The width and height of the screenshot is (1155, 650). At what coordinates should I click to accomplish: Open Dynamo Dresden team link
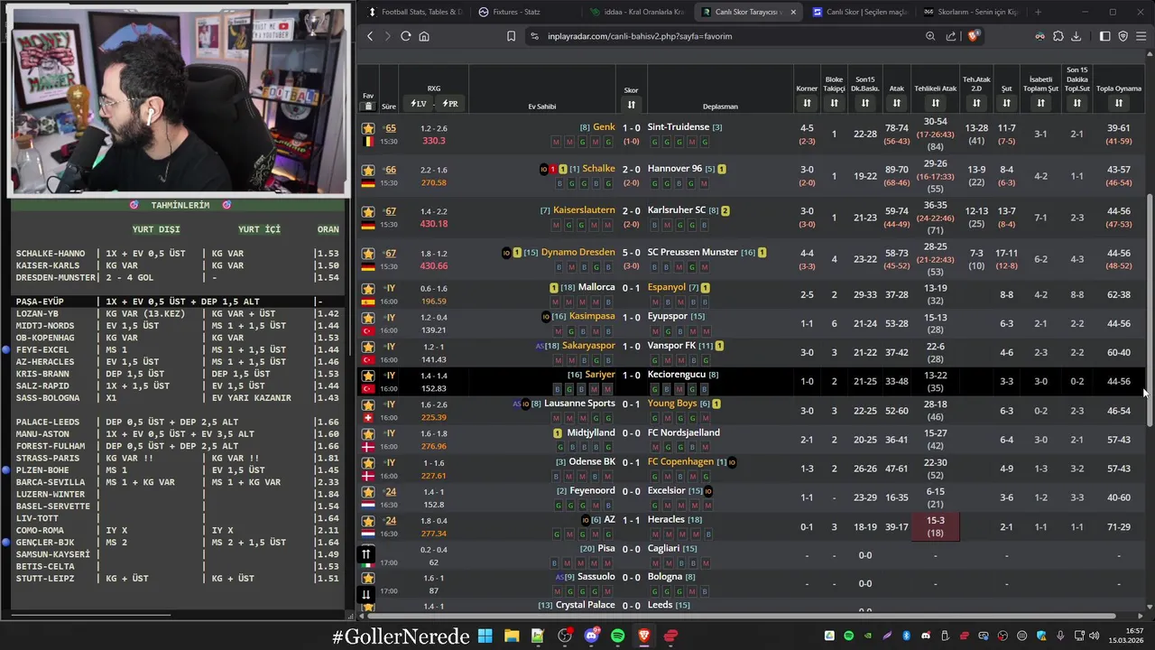click(577, 252)
